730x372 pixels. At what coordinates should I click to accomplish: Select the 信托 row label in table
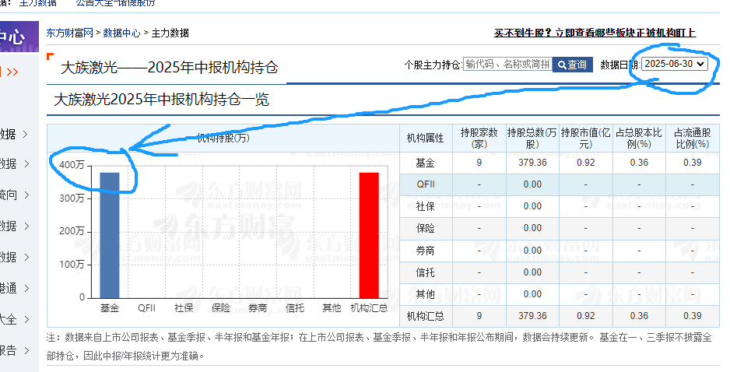point(426,272)
